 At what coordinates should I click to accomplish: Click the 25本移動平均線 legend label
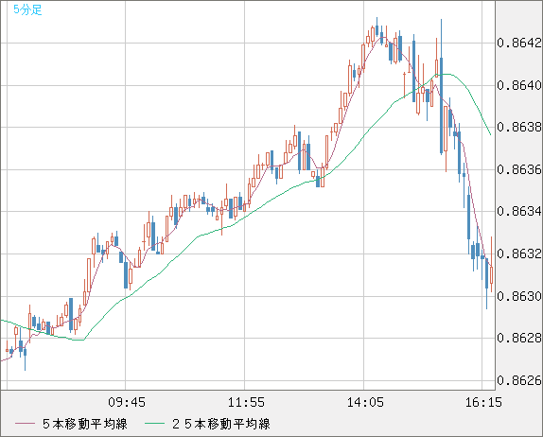[x=221, y=424]
